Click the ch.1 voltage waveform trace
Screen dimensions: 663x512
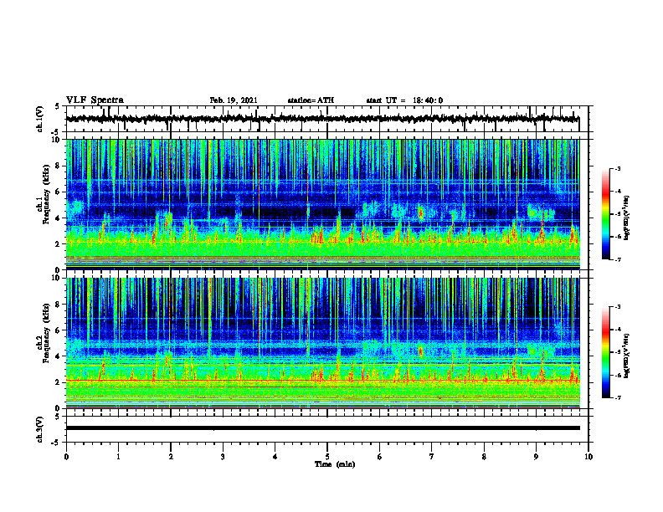click(322, 119)
